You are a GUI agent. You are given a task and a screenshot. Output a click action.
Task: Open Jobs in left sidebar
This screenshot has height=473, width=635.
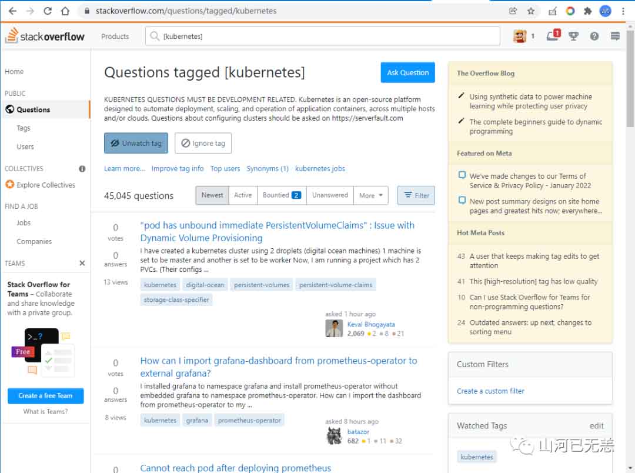(x=24, y=223)
